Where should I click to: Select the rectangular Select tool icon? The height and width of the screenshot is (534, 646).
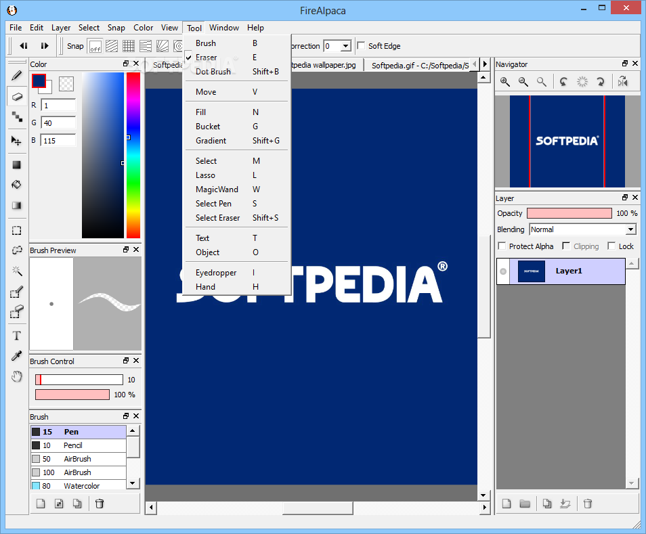(x=16, y=231)
